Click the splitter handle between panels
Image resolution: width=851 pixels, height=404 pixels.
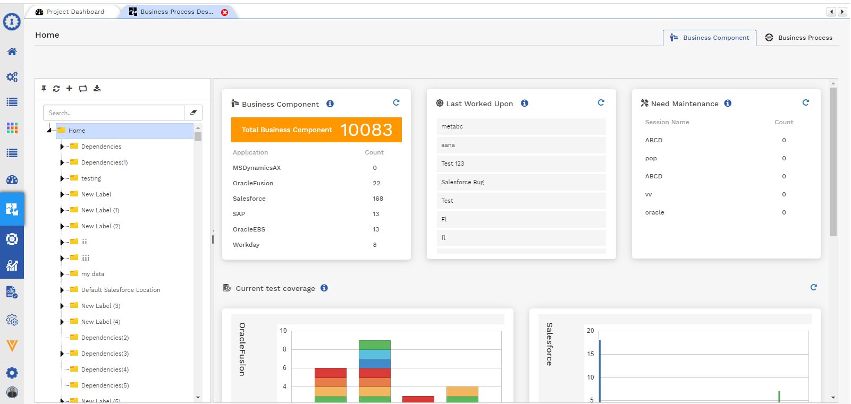213,239
